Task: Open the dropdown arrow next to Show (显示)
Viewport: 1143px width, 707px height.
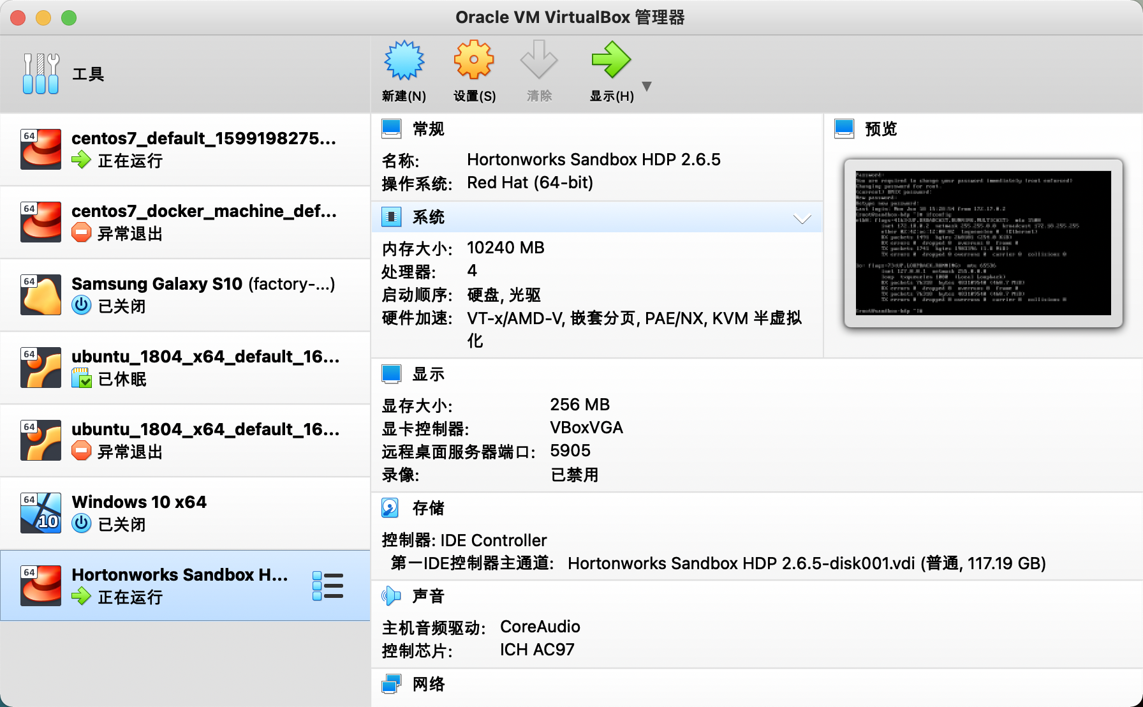Action: tap(647, 86)
